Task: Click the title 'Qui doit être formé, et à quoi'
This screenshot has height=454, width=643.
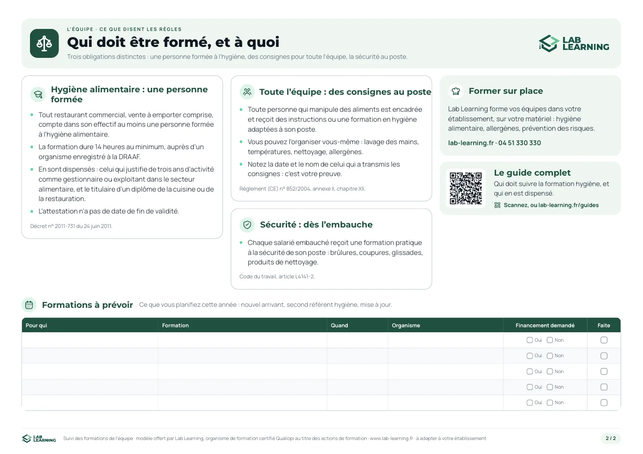Action: (x=173, y=42)
